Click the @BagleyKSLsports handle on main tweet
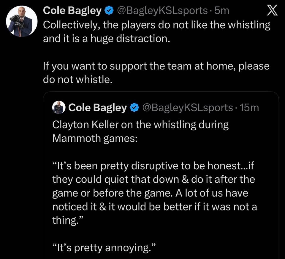Image resolution: width=285 pixels, height=259 pixels. click(162, 11)
